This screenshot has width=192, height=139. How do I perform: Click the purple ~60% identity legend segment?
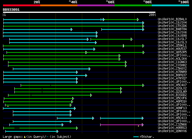tap(96, 5)
